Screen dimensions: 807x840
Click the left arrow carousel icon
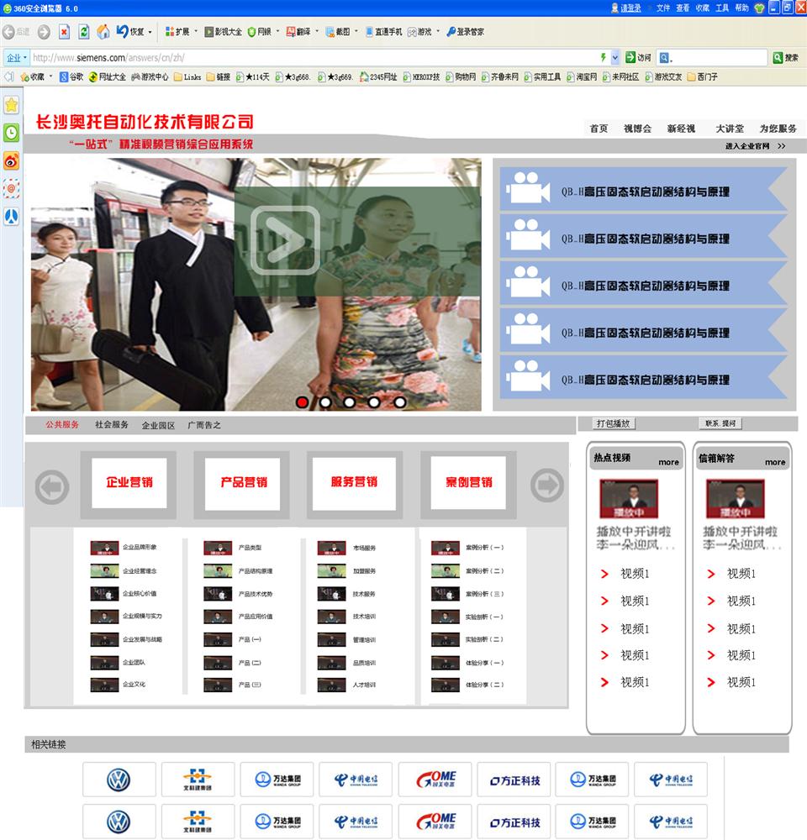[52, 486]
